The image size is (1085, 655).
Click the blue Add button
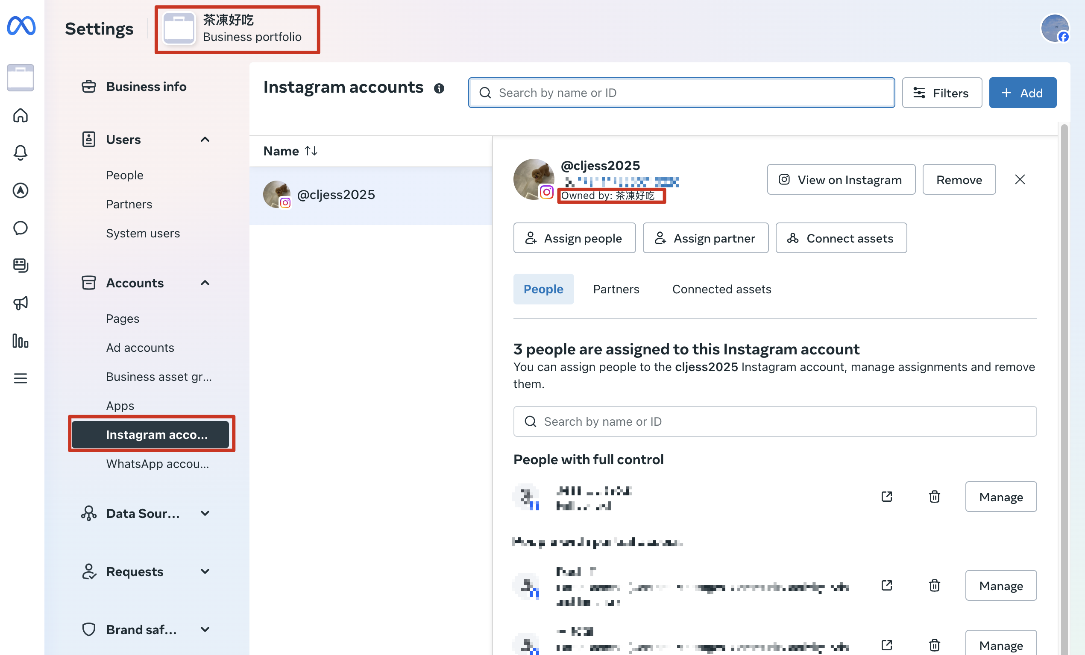[x=1023, y=93]
